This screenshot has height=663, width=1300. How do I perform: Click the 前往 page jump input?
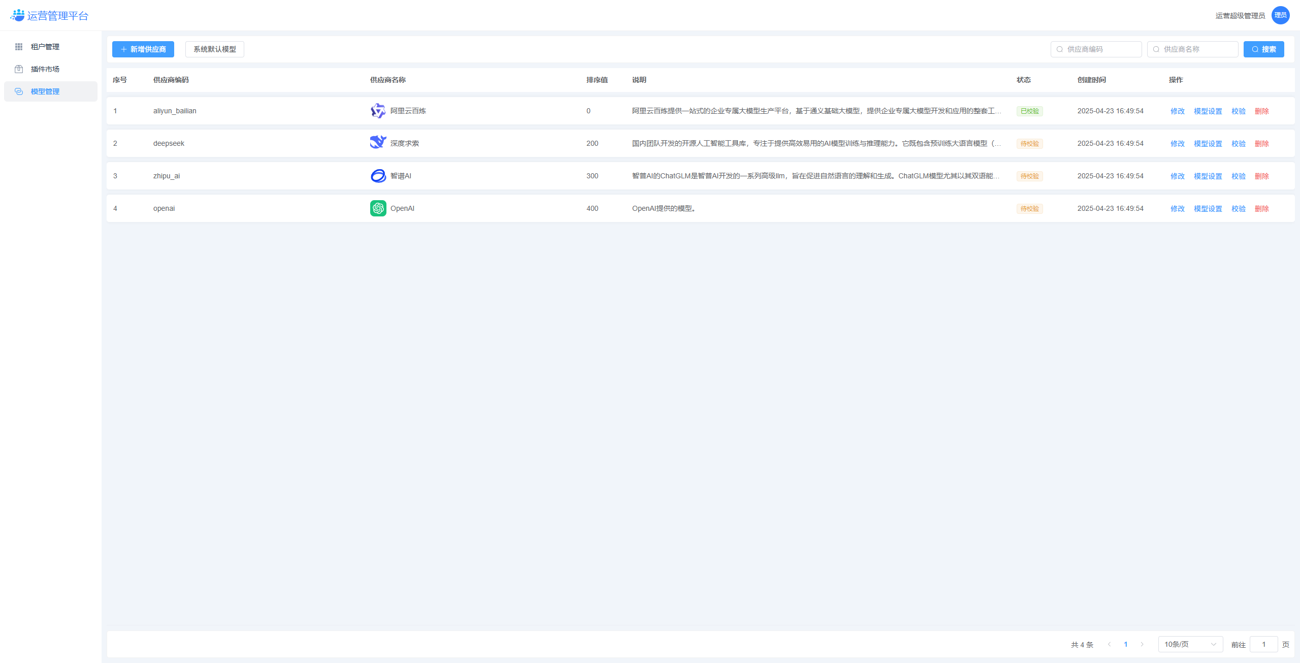(1264, 644)
